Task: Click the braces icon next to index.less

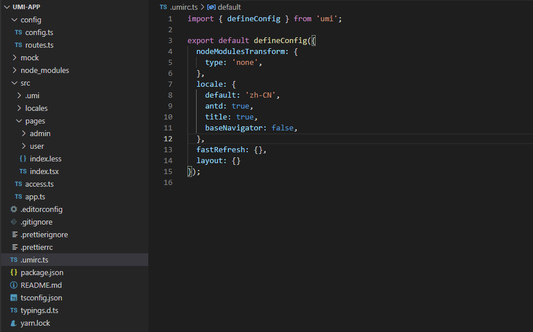Action: pos(23,159)
